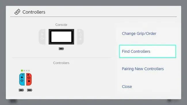Click the console screen illustration
Screen dimensions: 187x105
pyautogui.click(x=61, y=37)
